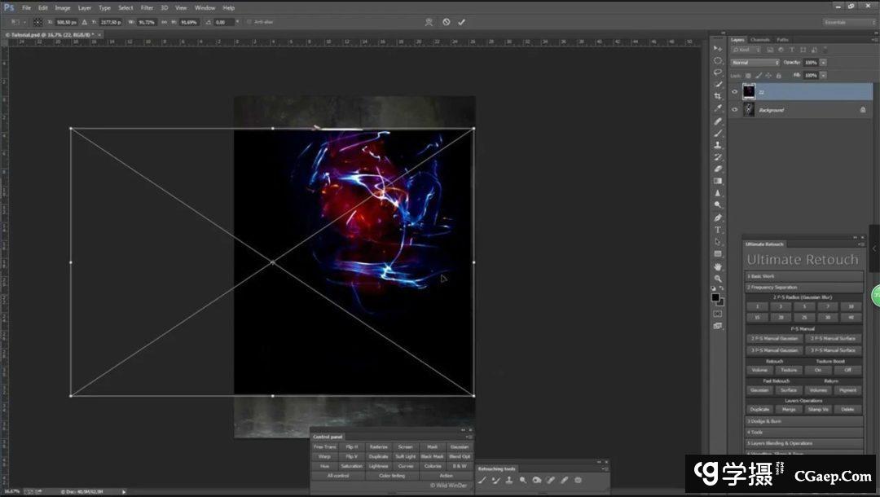Enable the Anti-alias checkbox
The width and height of the screenshot is (880, 497).
[x=249, y=22]
